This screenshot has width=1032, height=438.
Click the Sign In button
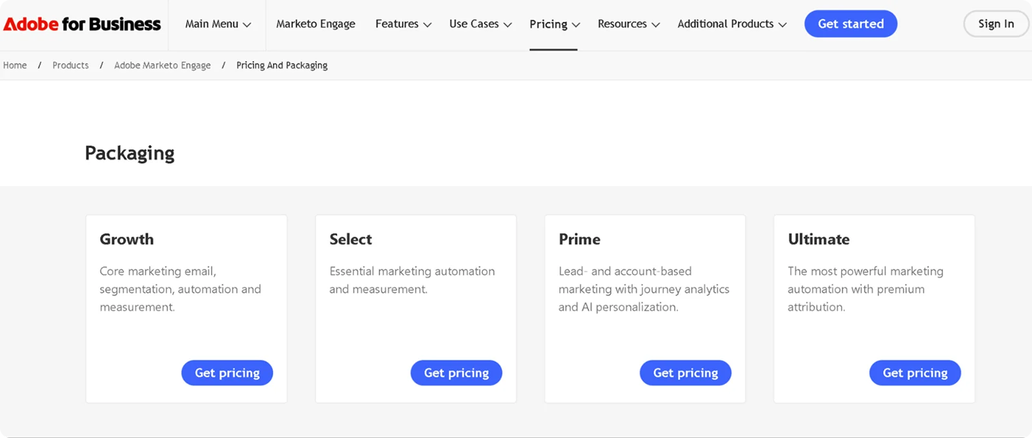pyautogui.click(x=996, y=24)
